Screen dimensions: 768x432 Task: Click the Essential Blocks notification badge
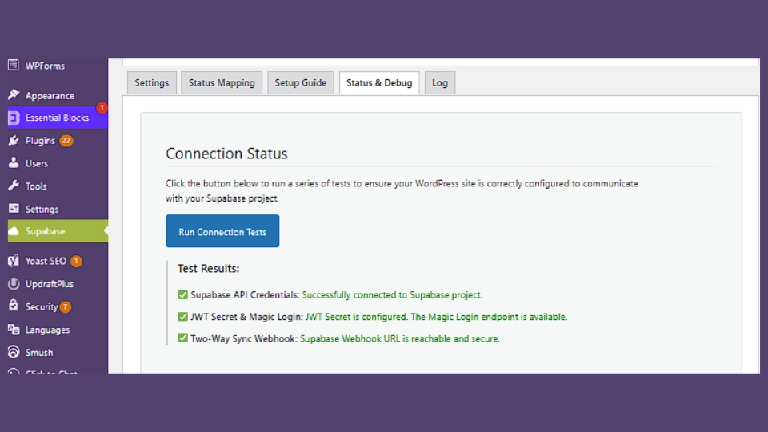point(102,107)
